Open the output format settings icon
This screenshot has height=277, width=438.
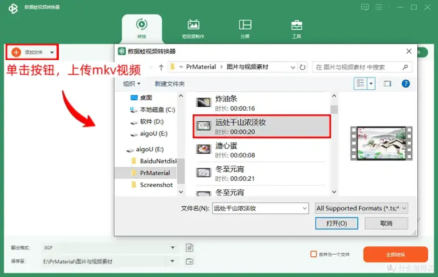[x=189, y=248]
